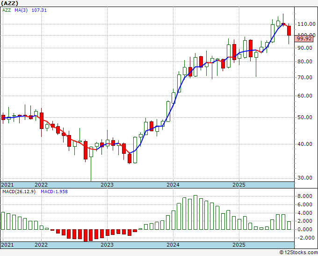The width and height of the screenshot is (318, 256).
Task: Click 2021 on the price chart timeline
Action: coord(7,185)
